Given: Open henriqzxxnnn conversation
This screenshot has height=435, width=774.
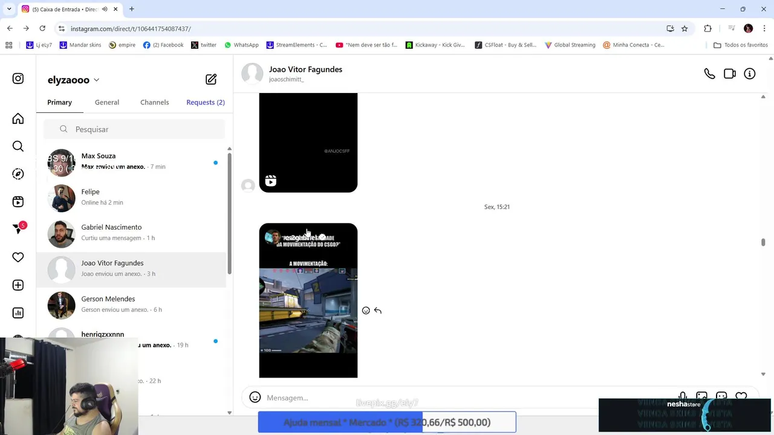Looking at the screenshot, I should (132, 340).
